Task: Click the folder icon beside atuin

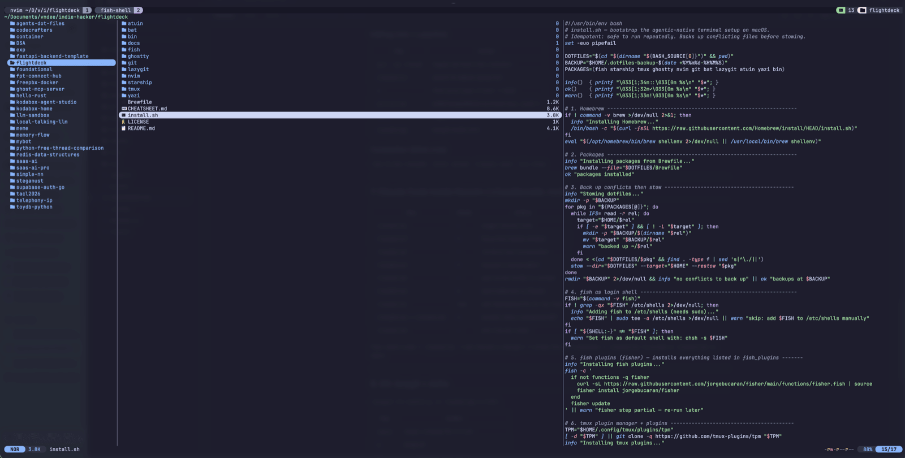Action: tap(124, 24)
